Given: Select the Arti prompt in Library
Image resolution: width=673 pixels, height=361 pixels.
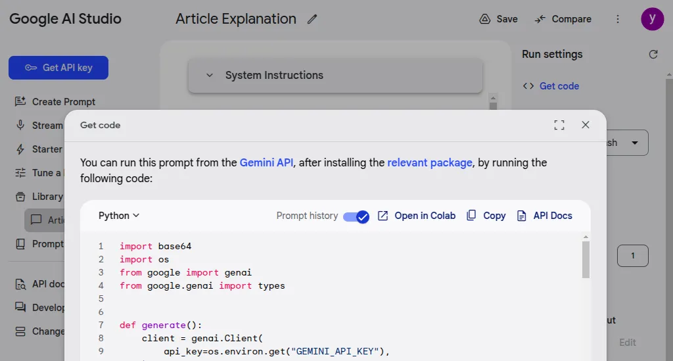Looking at the screenshot, I should [45, 220].
